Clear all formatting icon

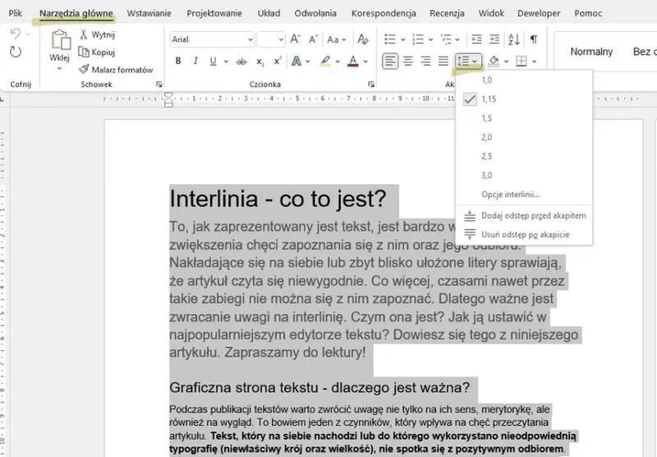click(x=363, y=39)
